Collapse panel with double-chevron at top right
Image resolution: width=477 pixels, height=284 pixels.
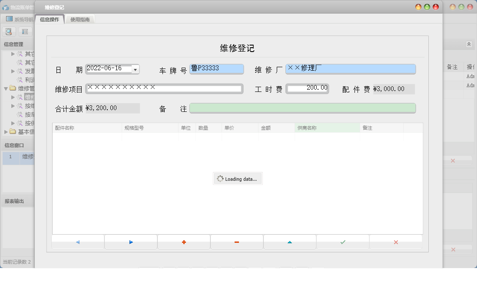[x=469, y=44]
